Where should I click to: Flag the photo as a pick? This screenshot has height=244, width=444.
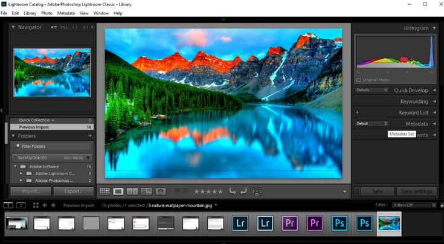pyautogui.click(x=178, y=191)
